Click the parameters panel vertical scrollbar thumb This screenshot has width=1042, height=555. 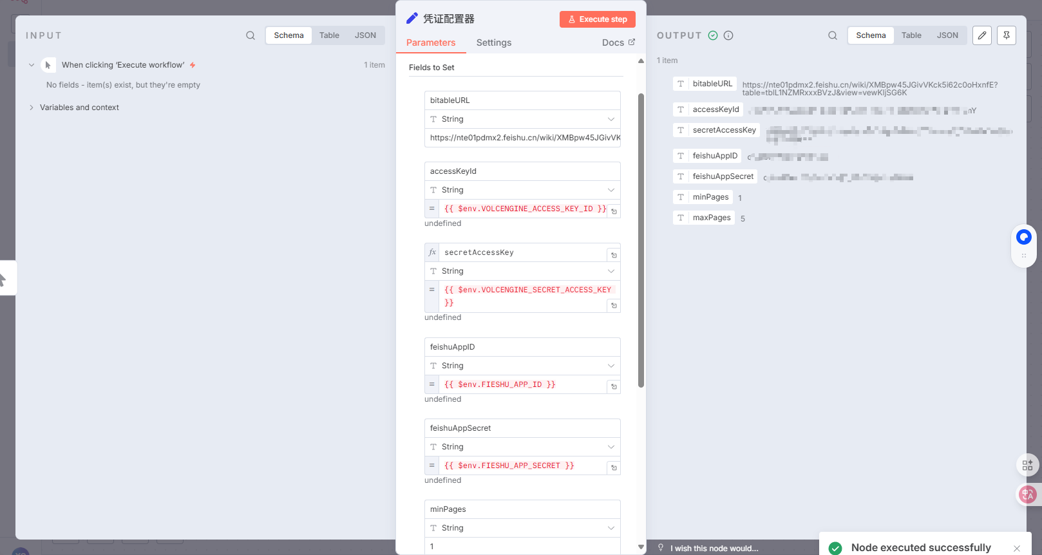pyautogui.click(x=641, y=240)
